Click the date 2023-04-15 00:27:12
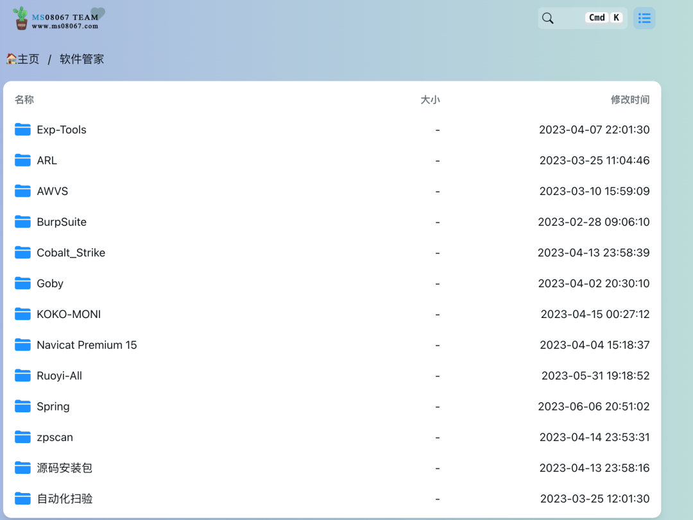Image resolution: width=693 pixels, height=520 pixels. (595, 314)
